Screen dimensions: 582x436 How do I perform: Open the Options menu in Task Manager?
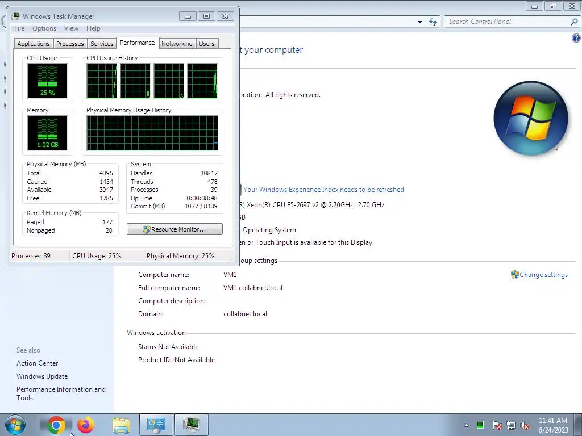pos(44,28)
